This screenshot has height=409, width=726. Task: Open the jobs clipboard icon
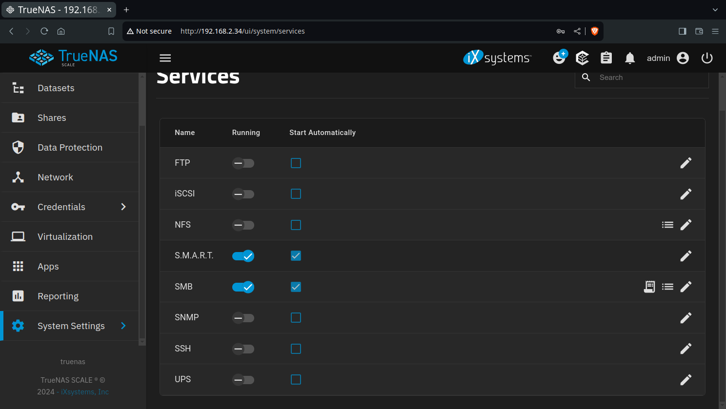pos(606,58)
